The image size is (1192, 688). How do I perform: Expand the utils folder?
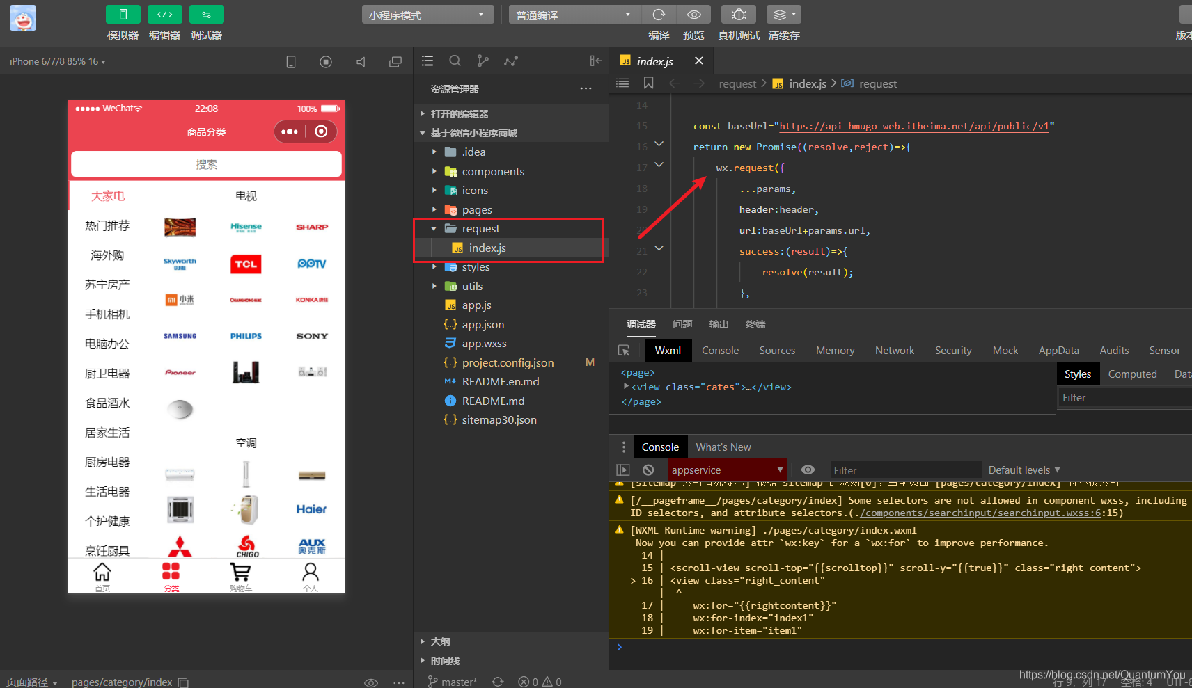tap(511, 286)
